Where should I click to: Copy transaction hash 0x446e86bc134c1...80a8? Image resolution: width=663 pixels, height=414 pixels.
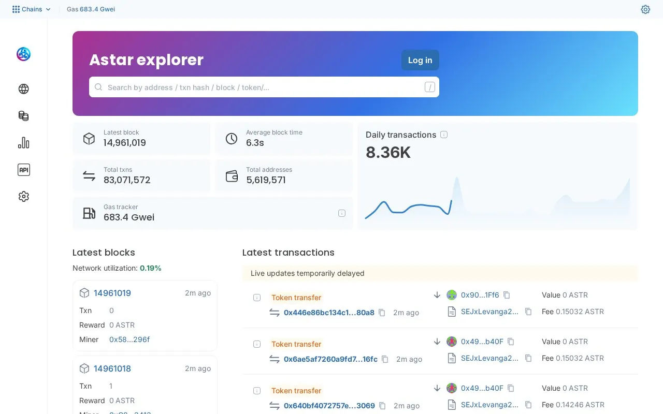click(382, 313)
